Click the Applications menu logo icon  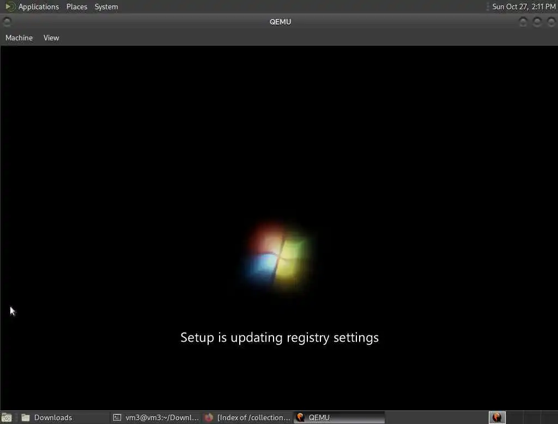(x=10, y=7)
